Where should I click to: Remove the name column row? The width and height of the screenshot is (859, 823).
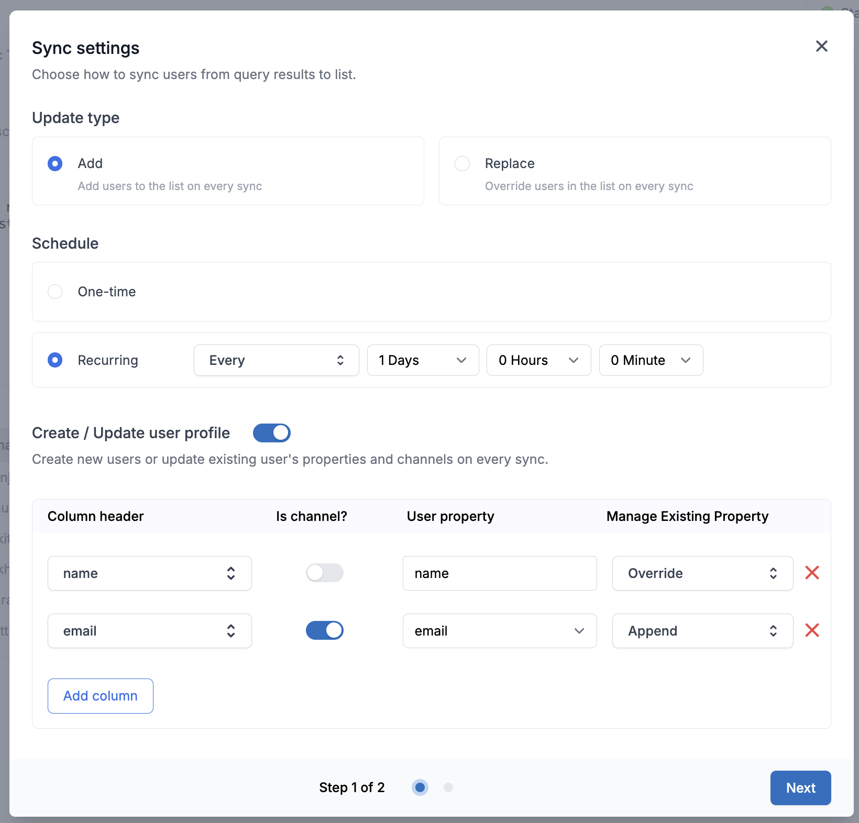click(812, 573)
